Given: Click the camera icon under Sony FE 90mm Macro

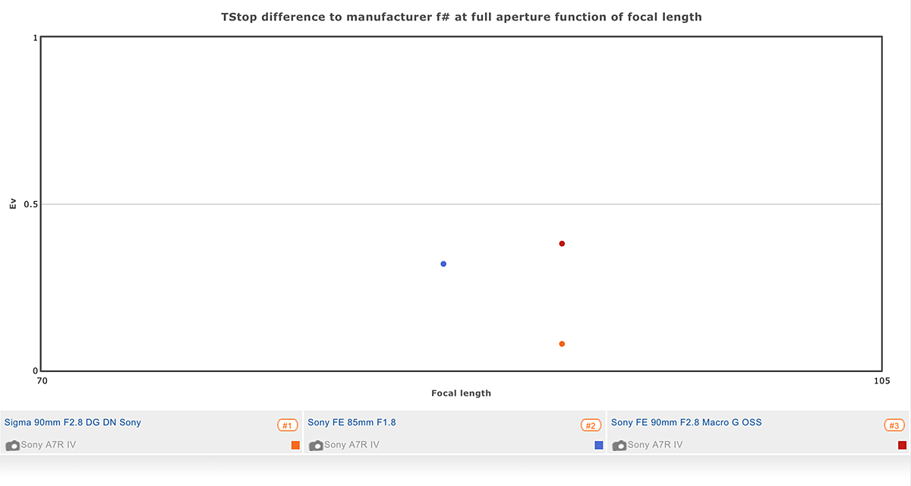Looking at the screenshot, I should [619, 446].
